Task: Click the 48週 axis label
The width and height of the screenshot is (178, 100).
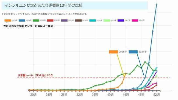Action: point(141,95)
